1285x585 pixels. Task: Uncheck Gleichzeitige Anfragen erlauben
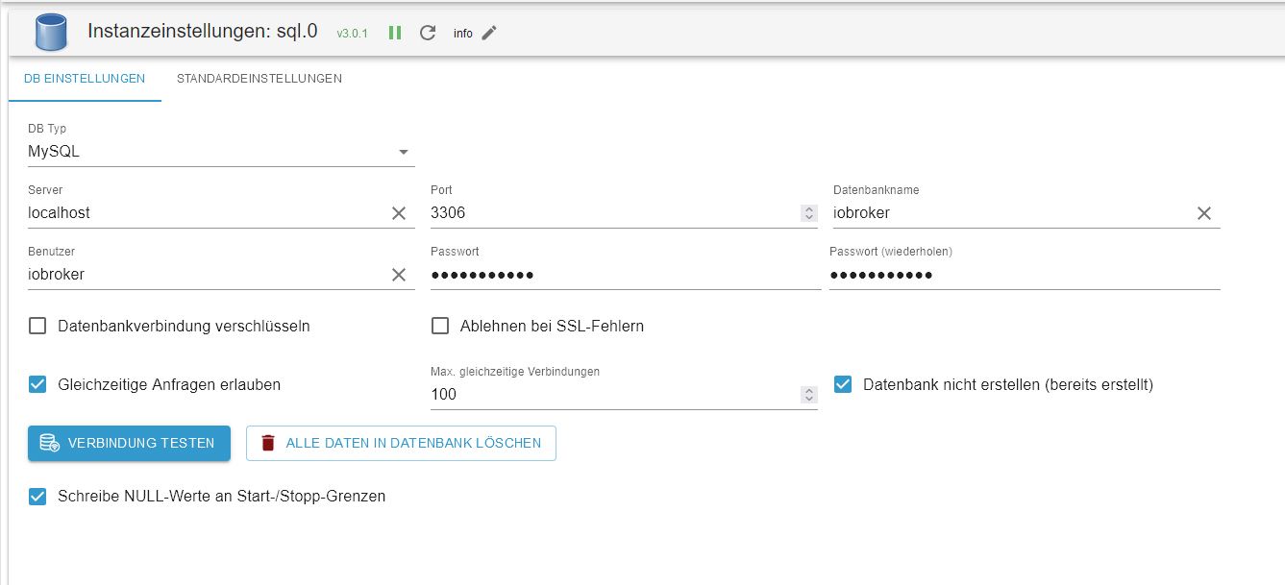[37, 384]
